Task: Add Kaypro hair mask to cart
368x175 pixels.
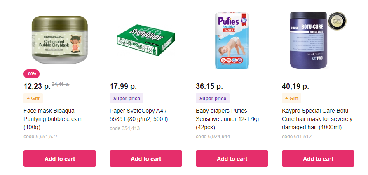Action: pyautogui.click(x=318, y=158)
